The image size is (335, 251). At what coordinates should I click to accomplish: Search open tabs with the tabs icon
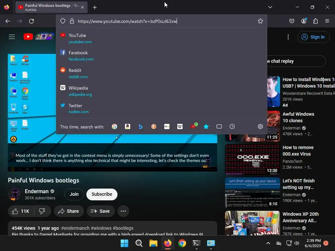pos(219,126)
